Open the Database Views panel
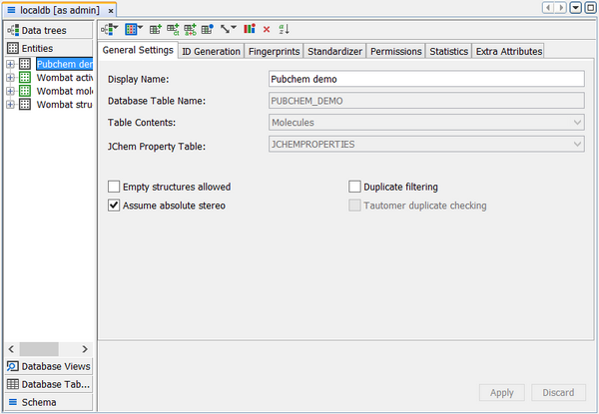 (x=48, y=366)
